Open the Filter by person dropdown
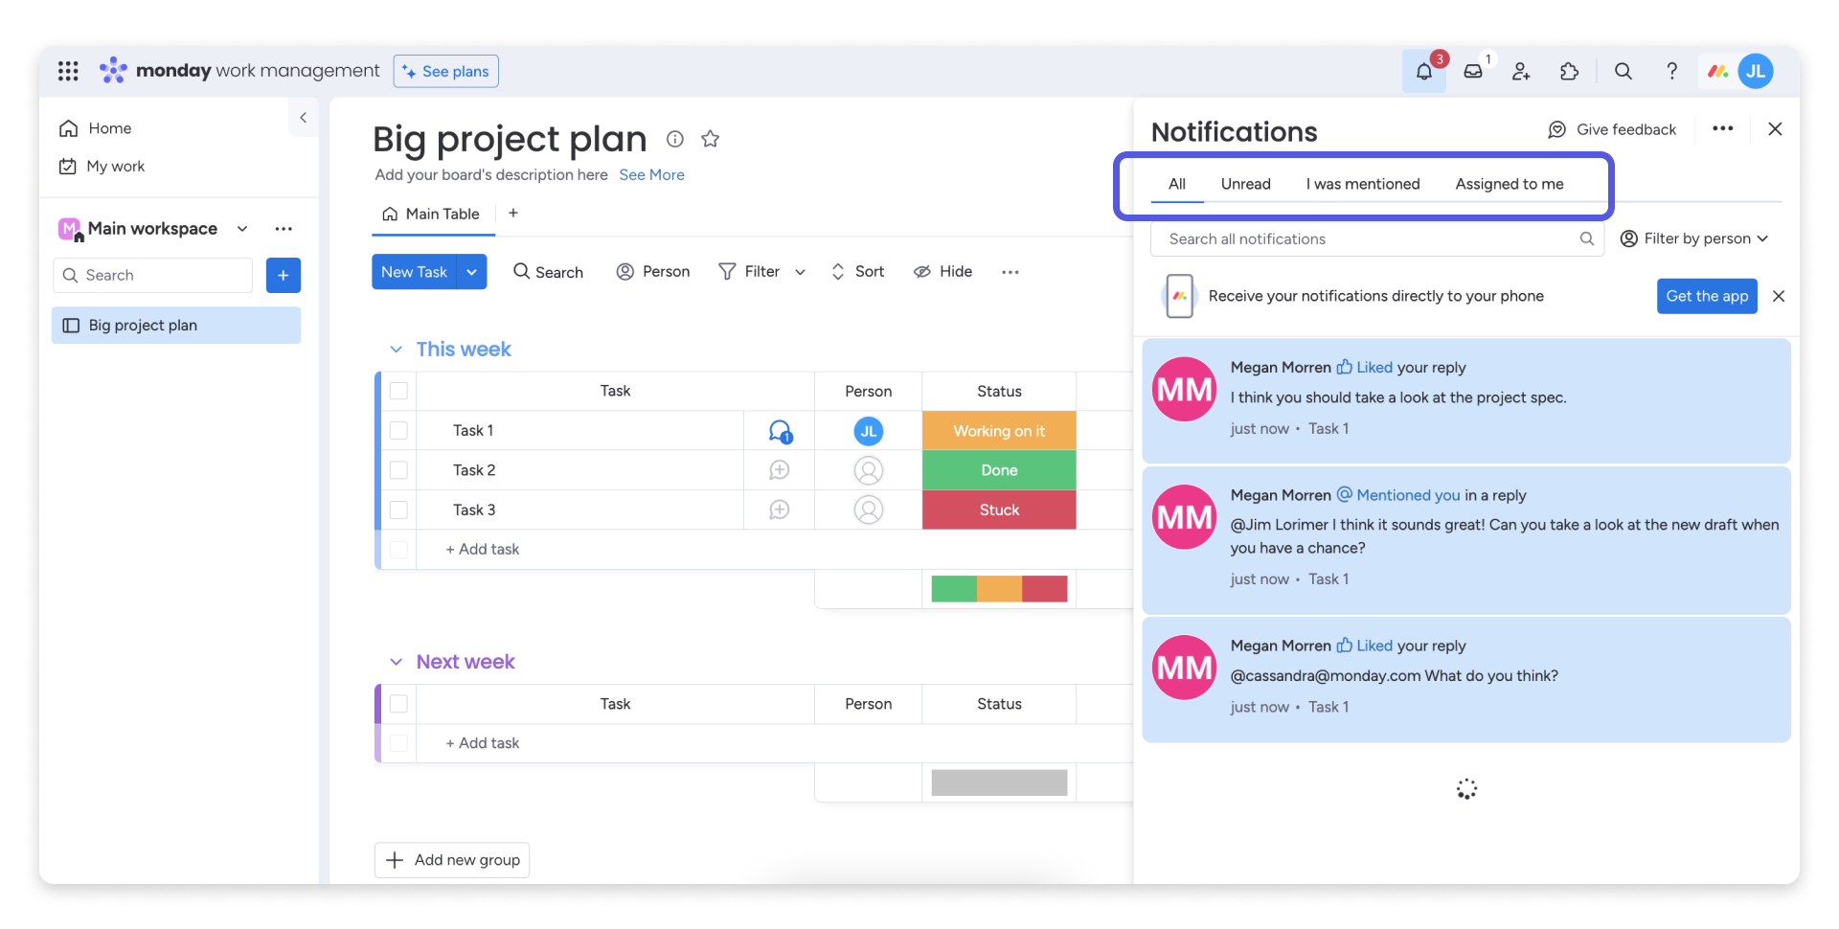 click(1694, 238)
